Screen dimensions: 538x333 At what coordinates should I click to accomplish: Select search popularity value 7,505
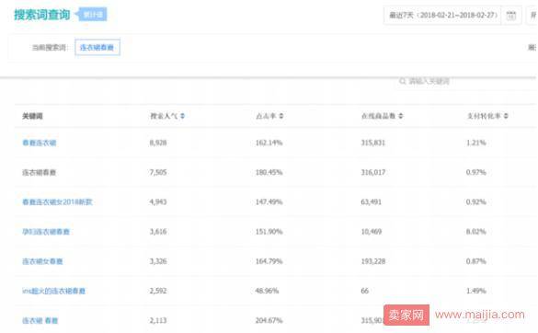[158, 172]
